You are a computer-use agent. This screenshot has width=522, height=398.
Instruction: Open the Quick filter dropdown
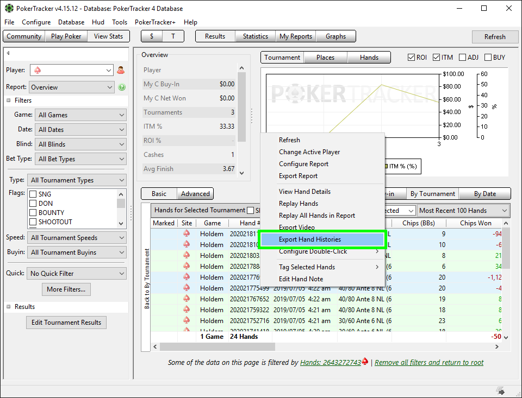(76, 274)
